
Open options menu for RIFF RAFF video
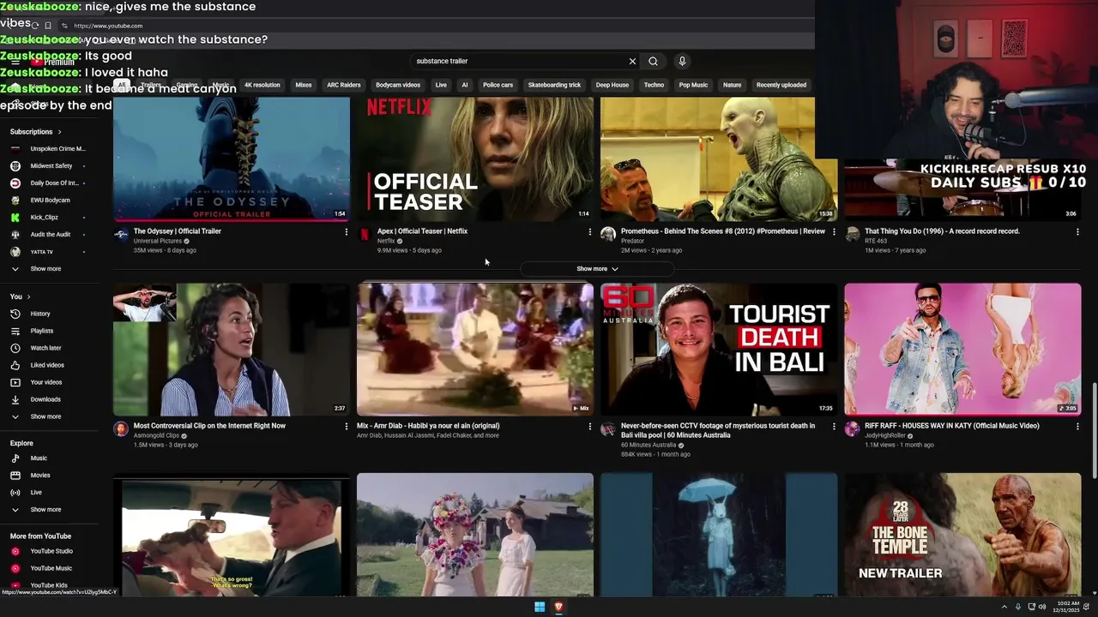coord(1077,426)
